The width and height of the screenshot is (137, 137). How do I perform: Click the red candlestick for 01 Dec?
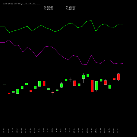click(105, 82)
